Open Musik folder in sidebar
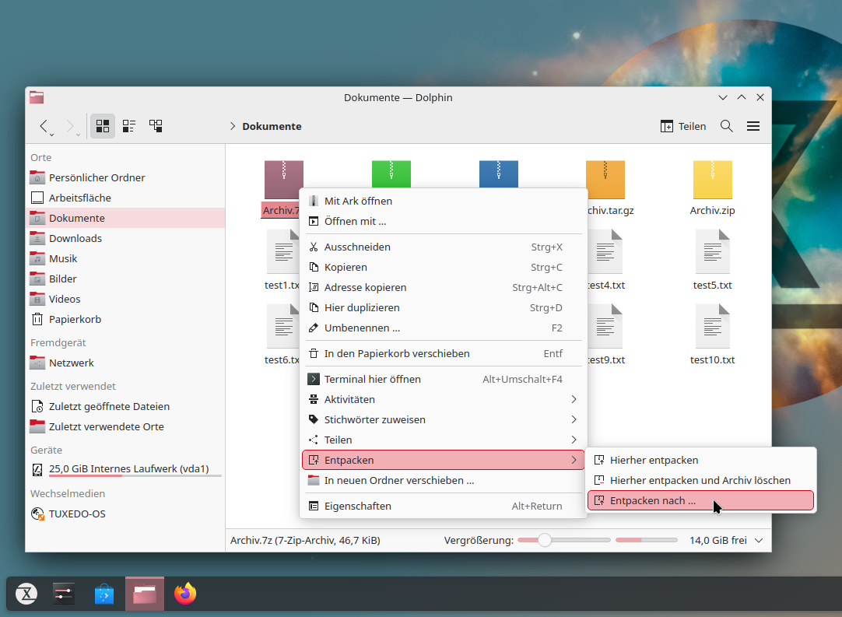 [x=125, y=259]
